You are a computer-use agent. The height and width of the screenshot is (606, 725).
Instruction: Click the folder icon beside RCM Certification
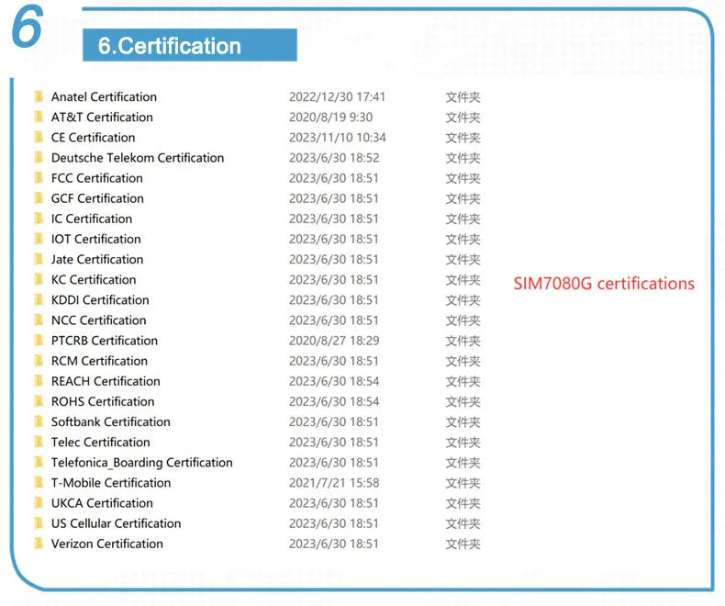39,361
